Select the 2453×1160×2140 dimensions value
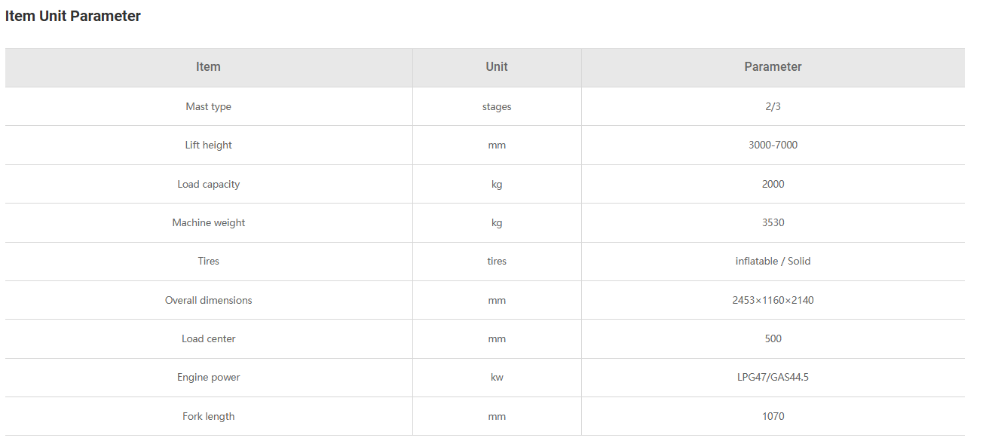 tap(773, 300)
